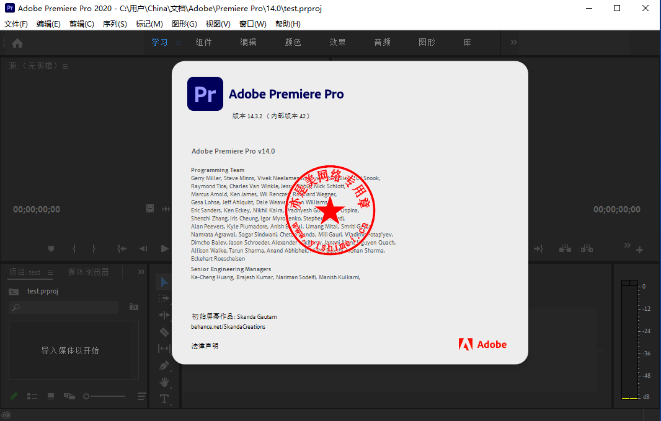
Task: Click the 版本 14.3.2 version text
Action: click(x=270, y=116)
